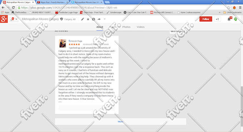Image resolution: width=243 pixels, height=132 pixels.
Task: Click the verified shield badge icon
Action: [x=61, y=19]
